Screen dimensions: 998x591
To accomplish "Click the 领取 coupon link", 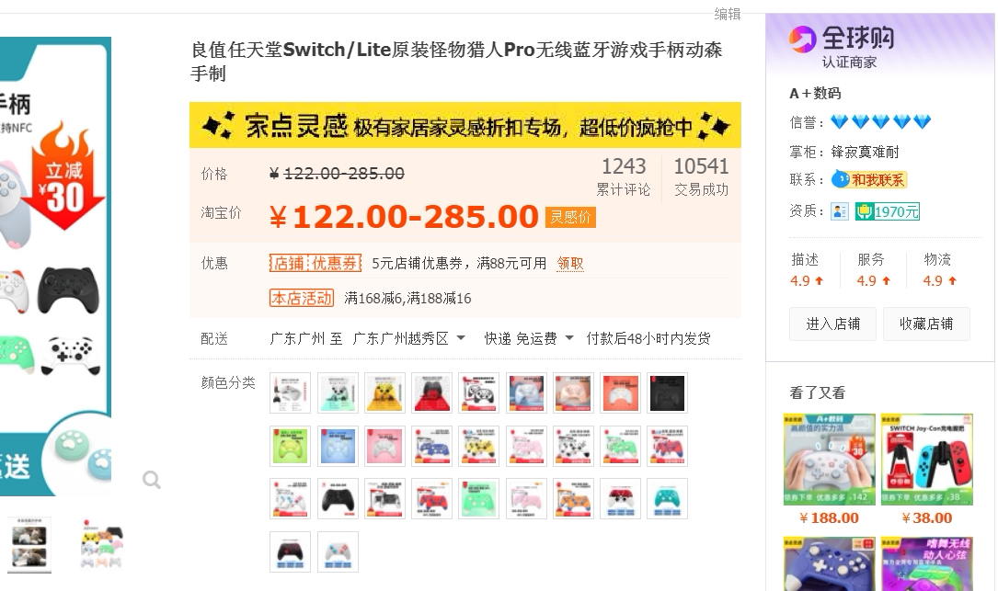I will coord(570,263).
